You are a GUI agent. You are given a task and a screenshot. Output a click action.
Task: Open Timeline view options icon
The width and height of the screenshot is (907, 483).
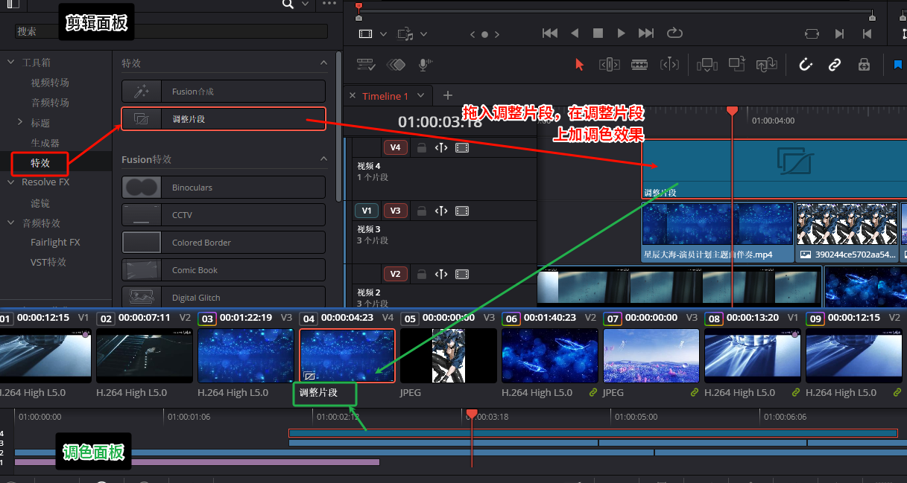[365, 65]
